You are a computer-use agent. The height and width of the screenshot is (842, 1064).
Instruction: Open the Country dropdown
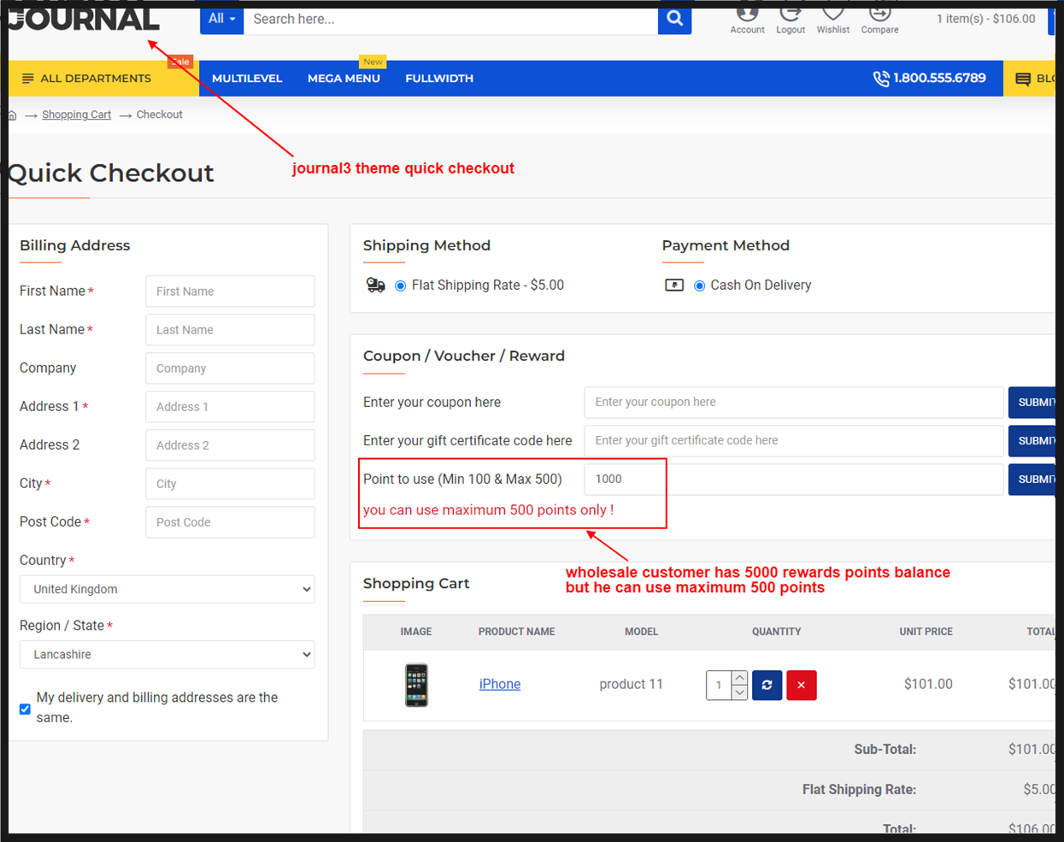[168, 589]
